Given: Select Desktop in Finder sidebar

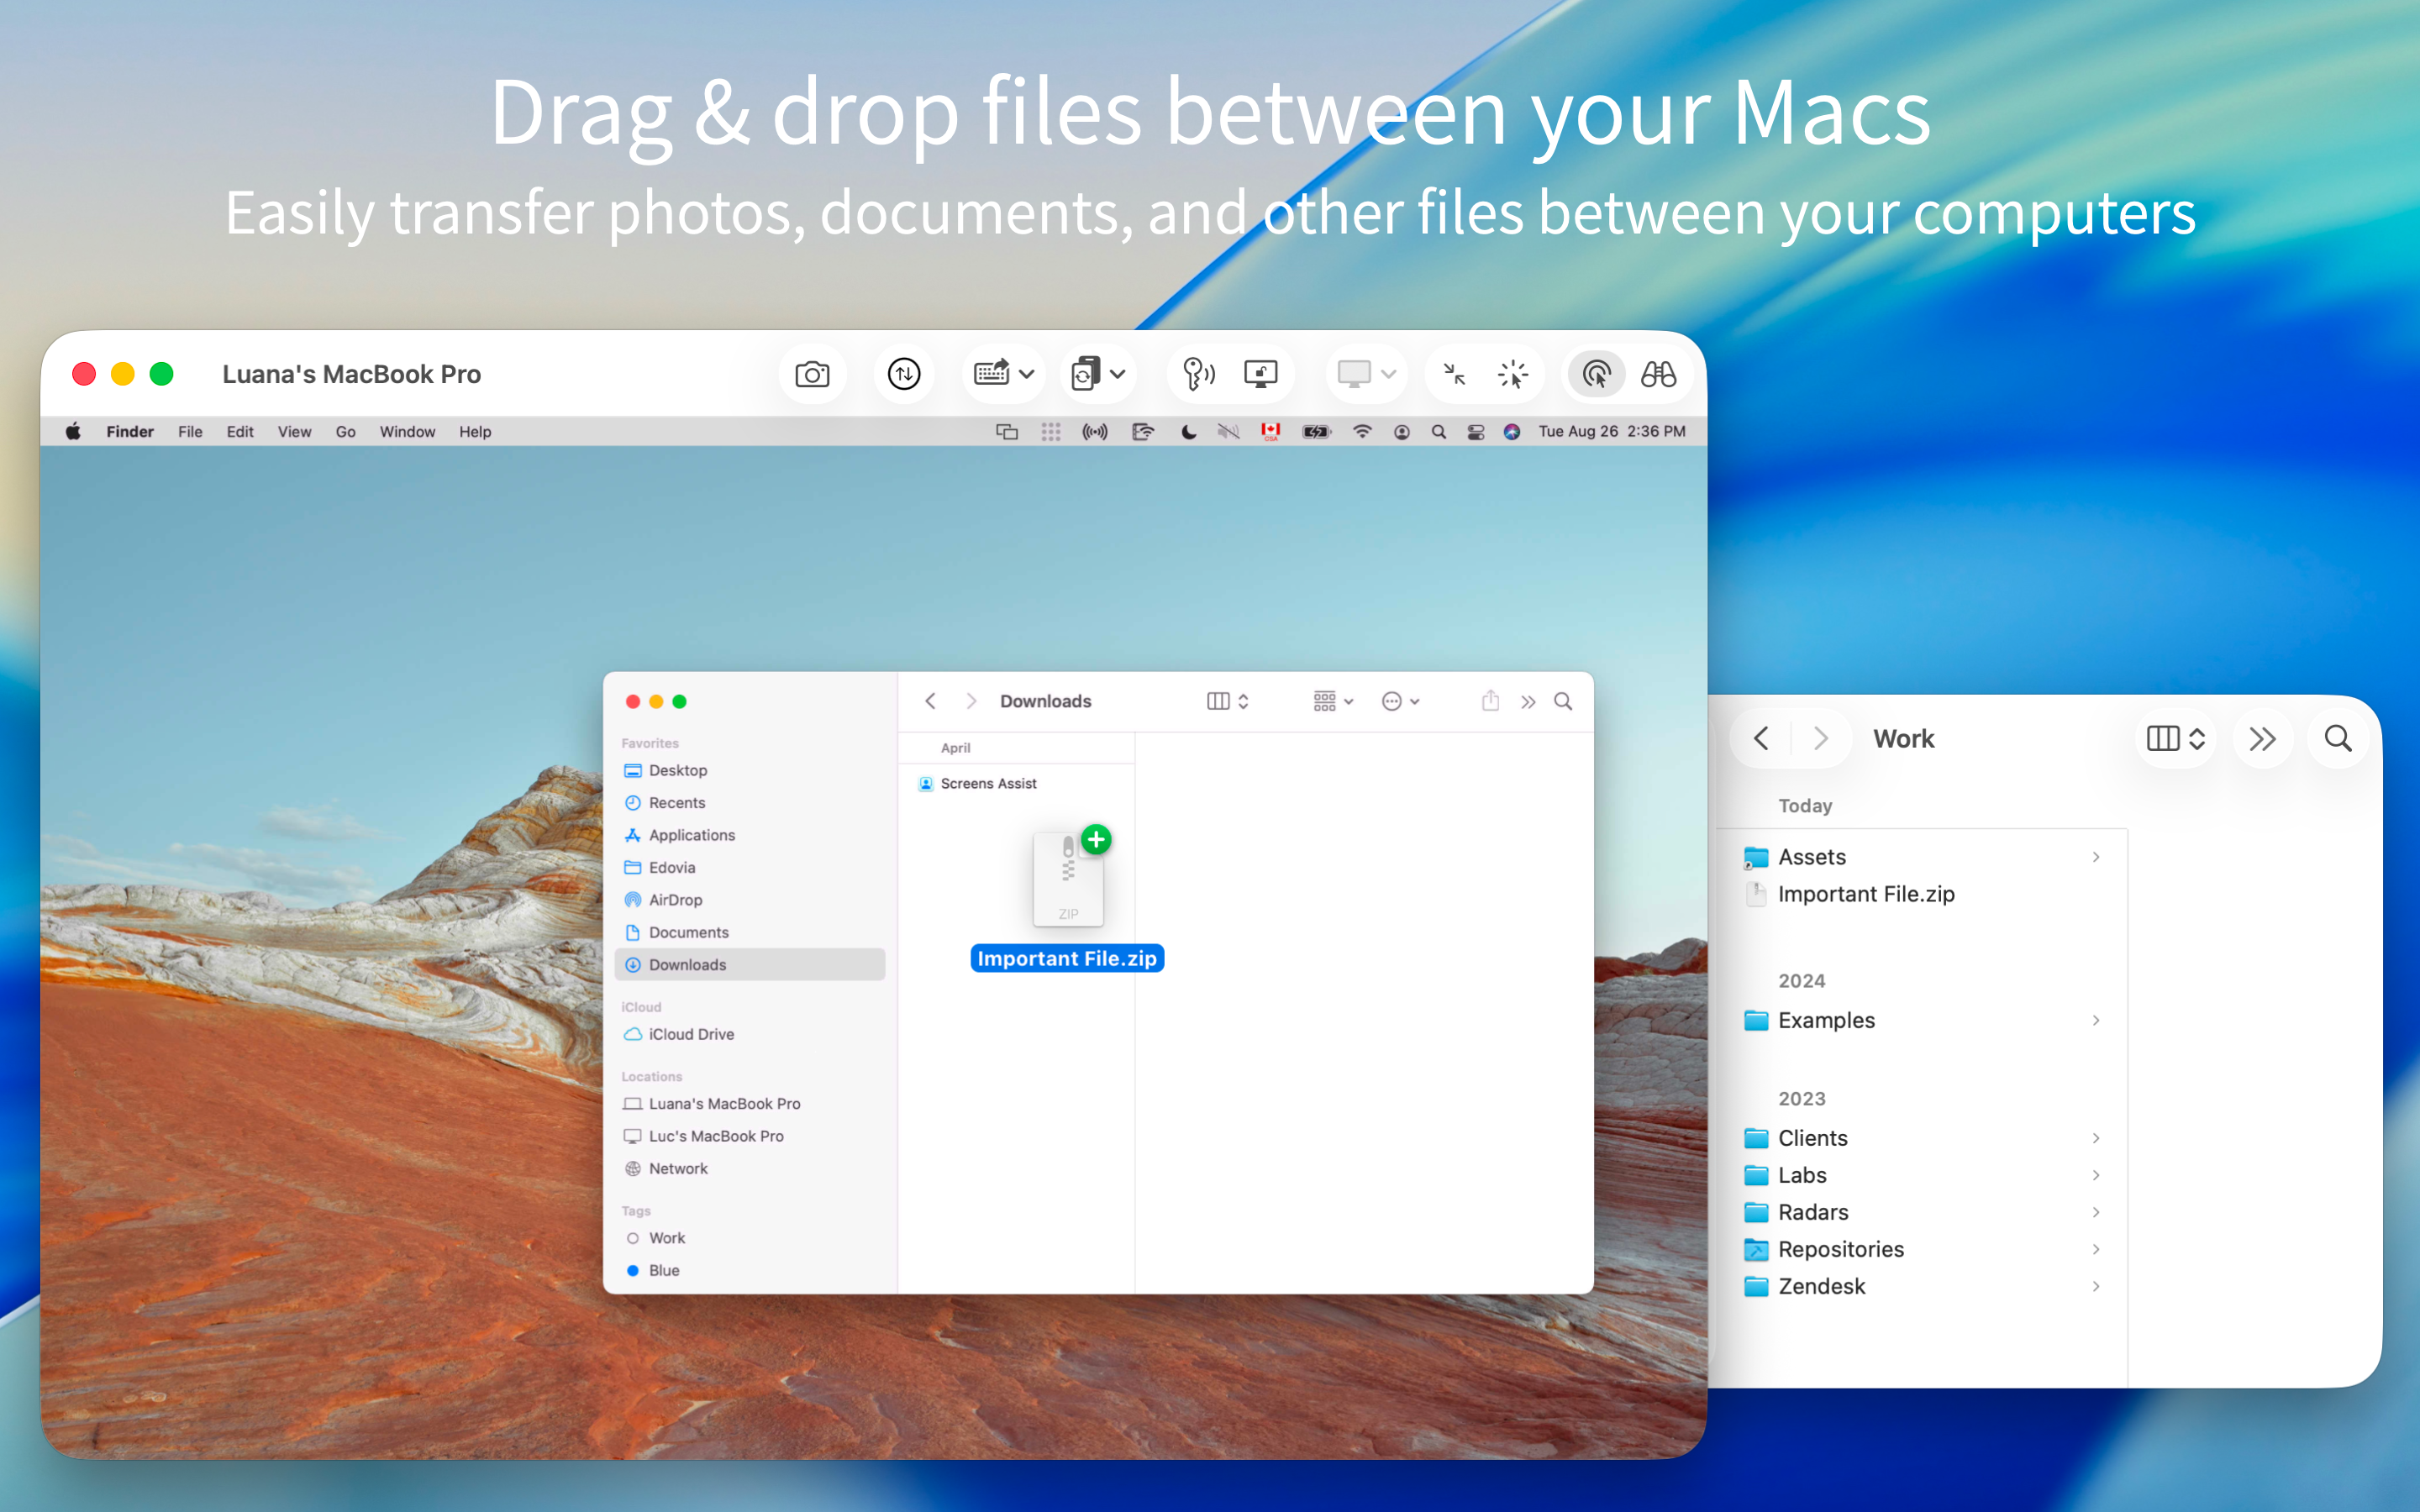Looking at the screenshot, I should 749,770.
